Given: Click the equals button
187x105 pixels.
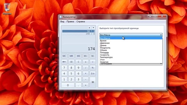Looking at the screenshot, I should (x=93, y=82).
